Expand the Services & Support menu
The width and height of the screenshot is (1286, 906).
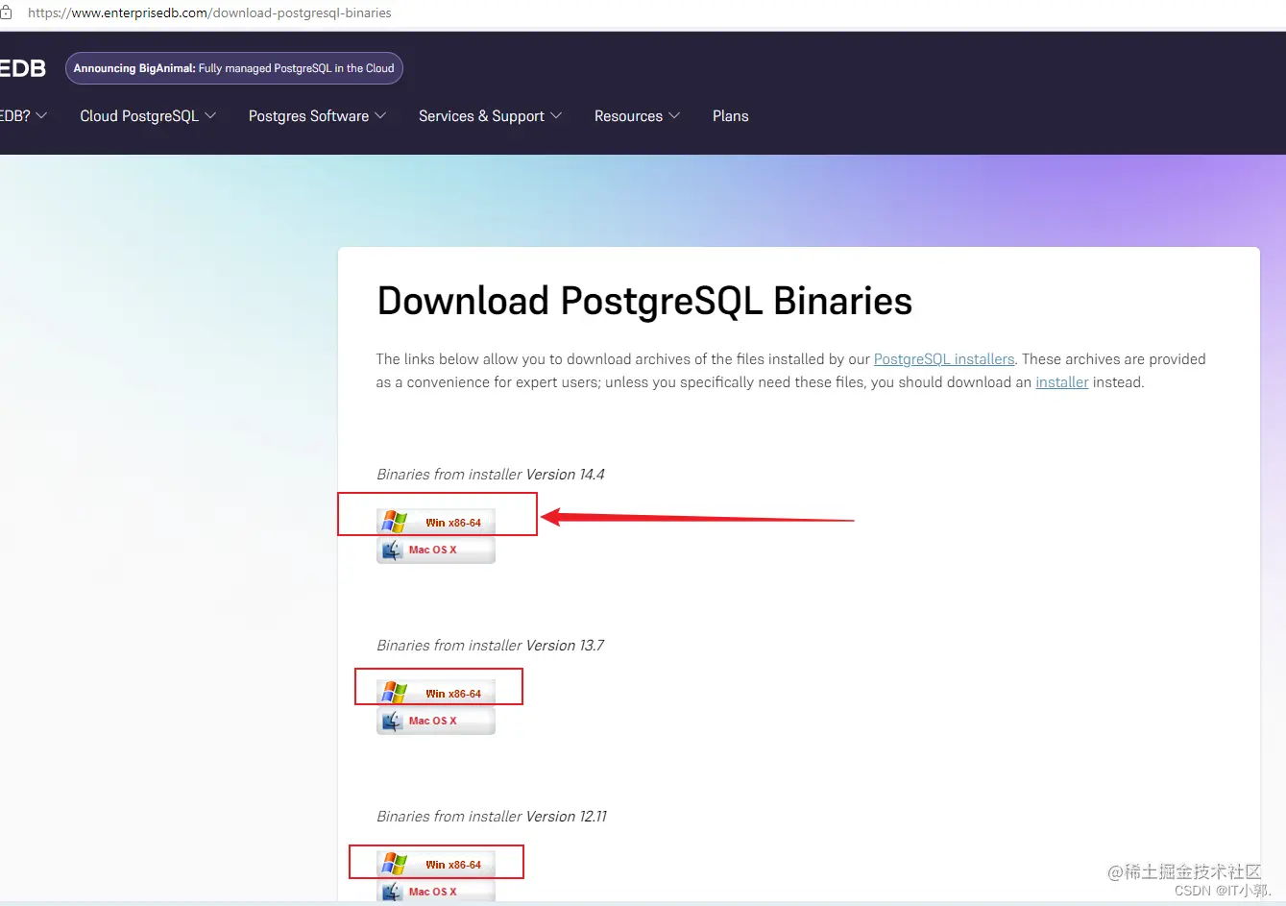[490, 116]
